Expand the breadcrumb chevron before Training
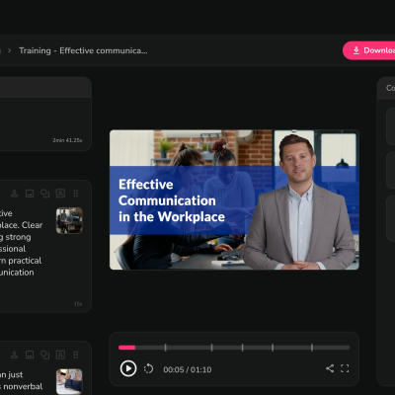 [x=10, y=50]
